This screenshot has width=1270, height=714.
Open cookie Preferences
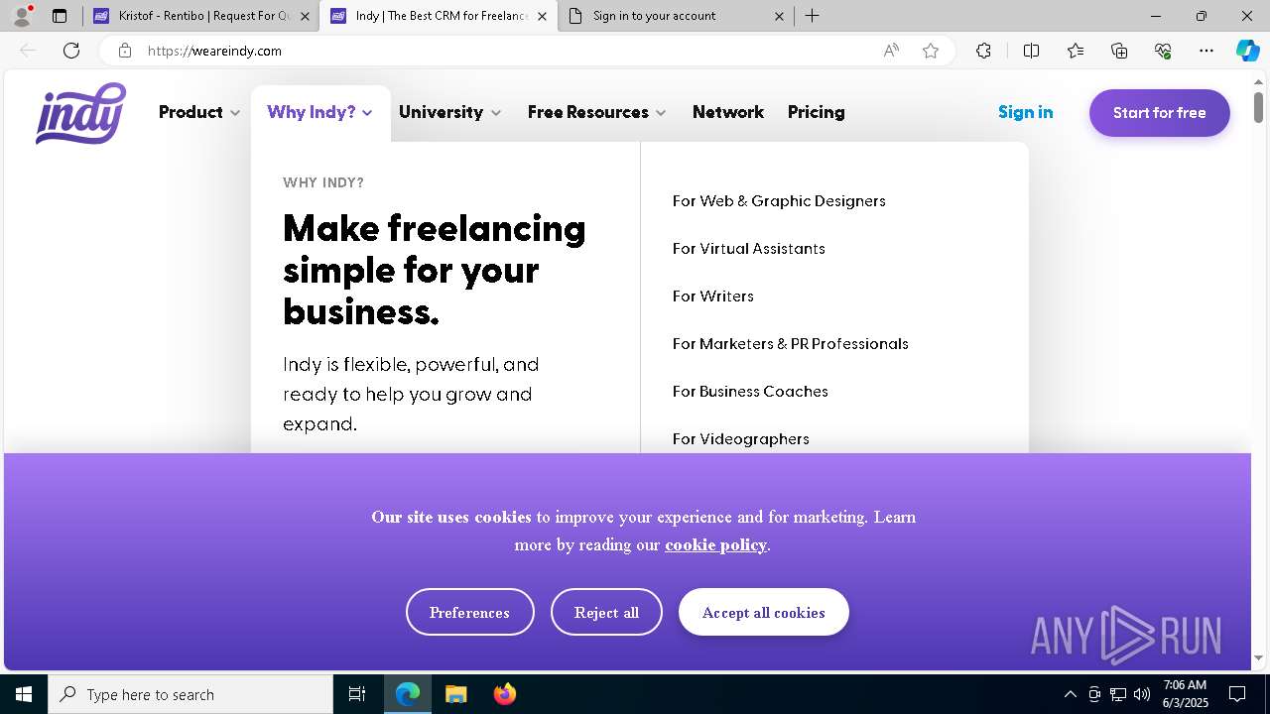tap(470, 612)
